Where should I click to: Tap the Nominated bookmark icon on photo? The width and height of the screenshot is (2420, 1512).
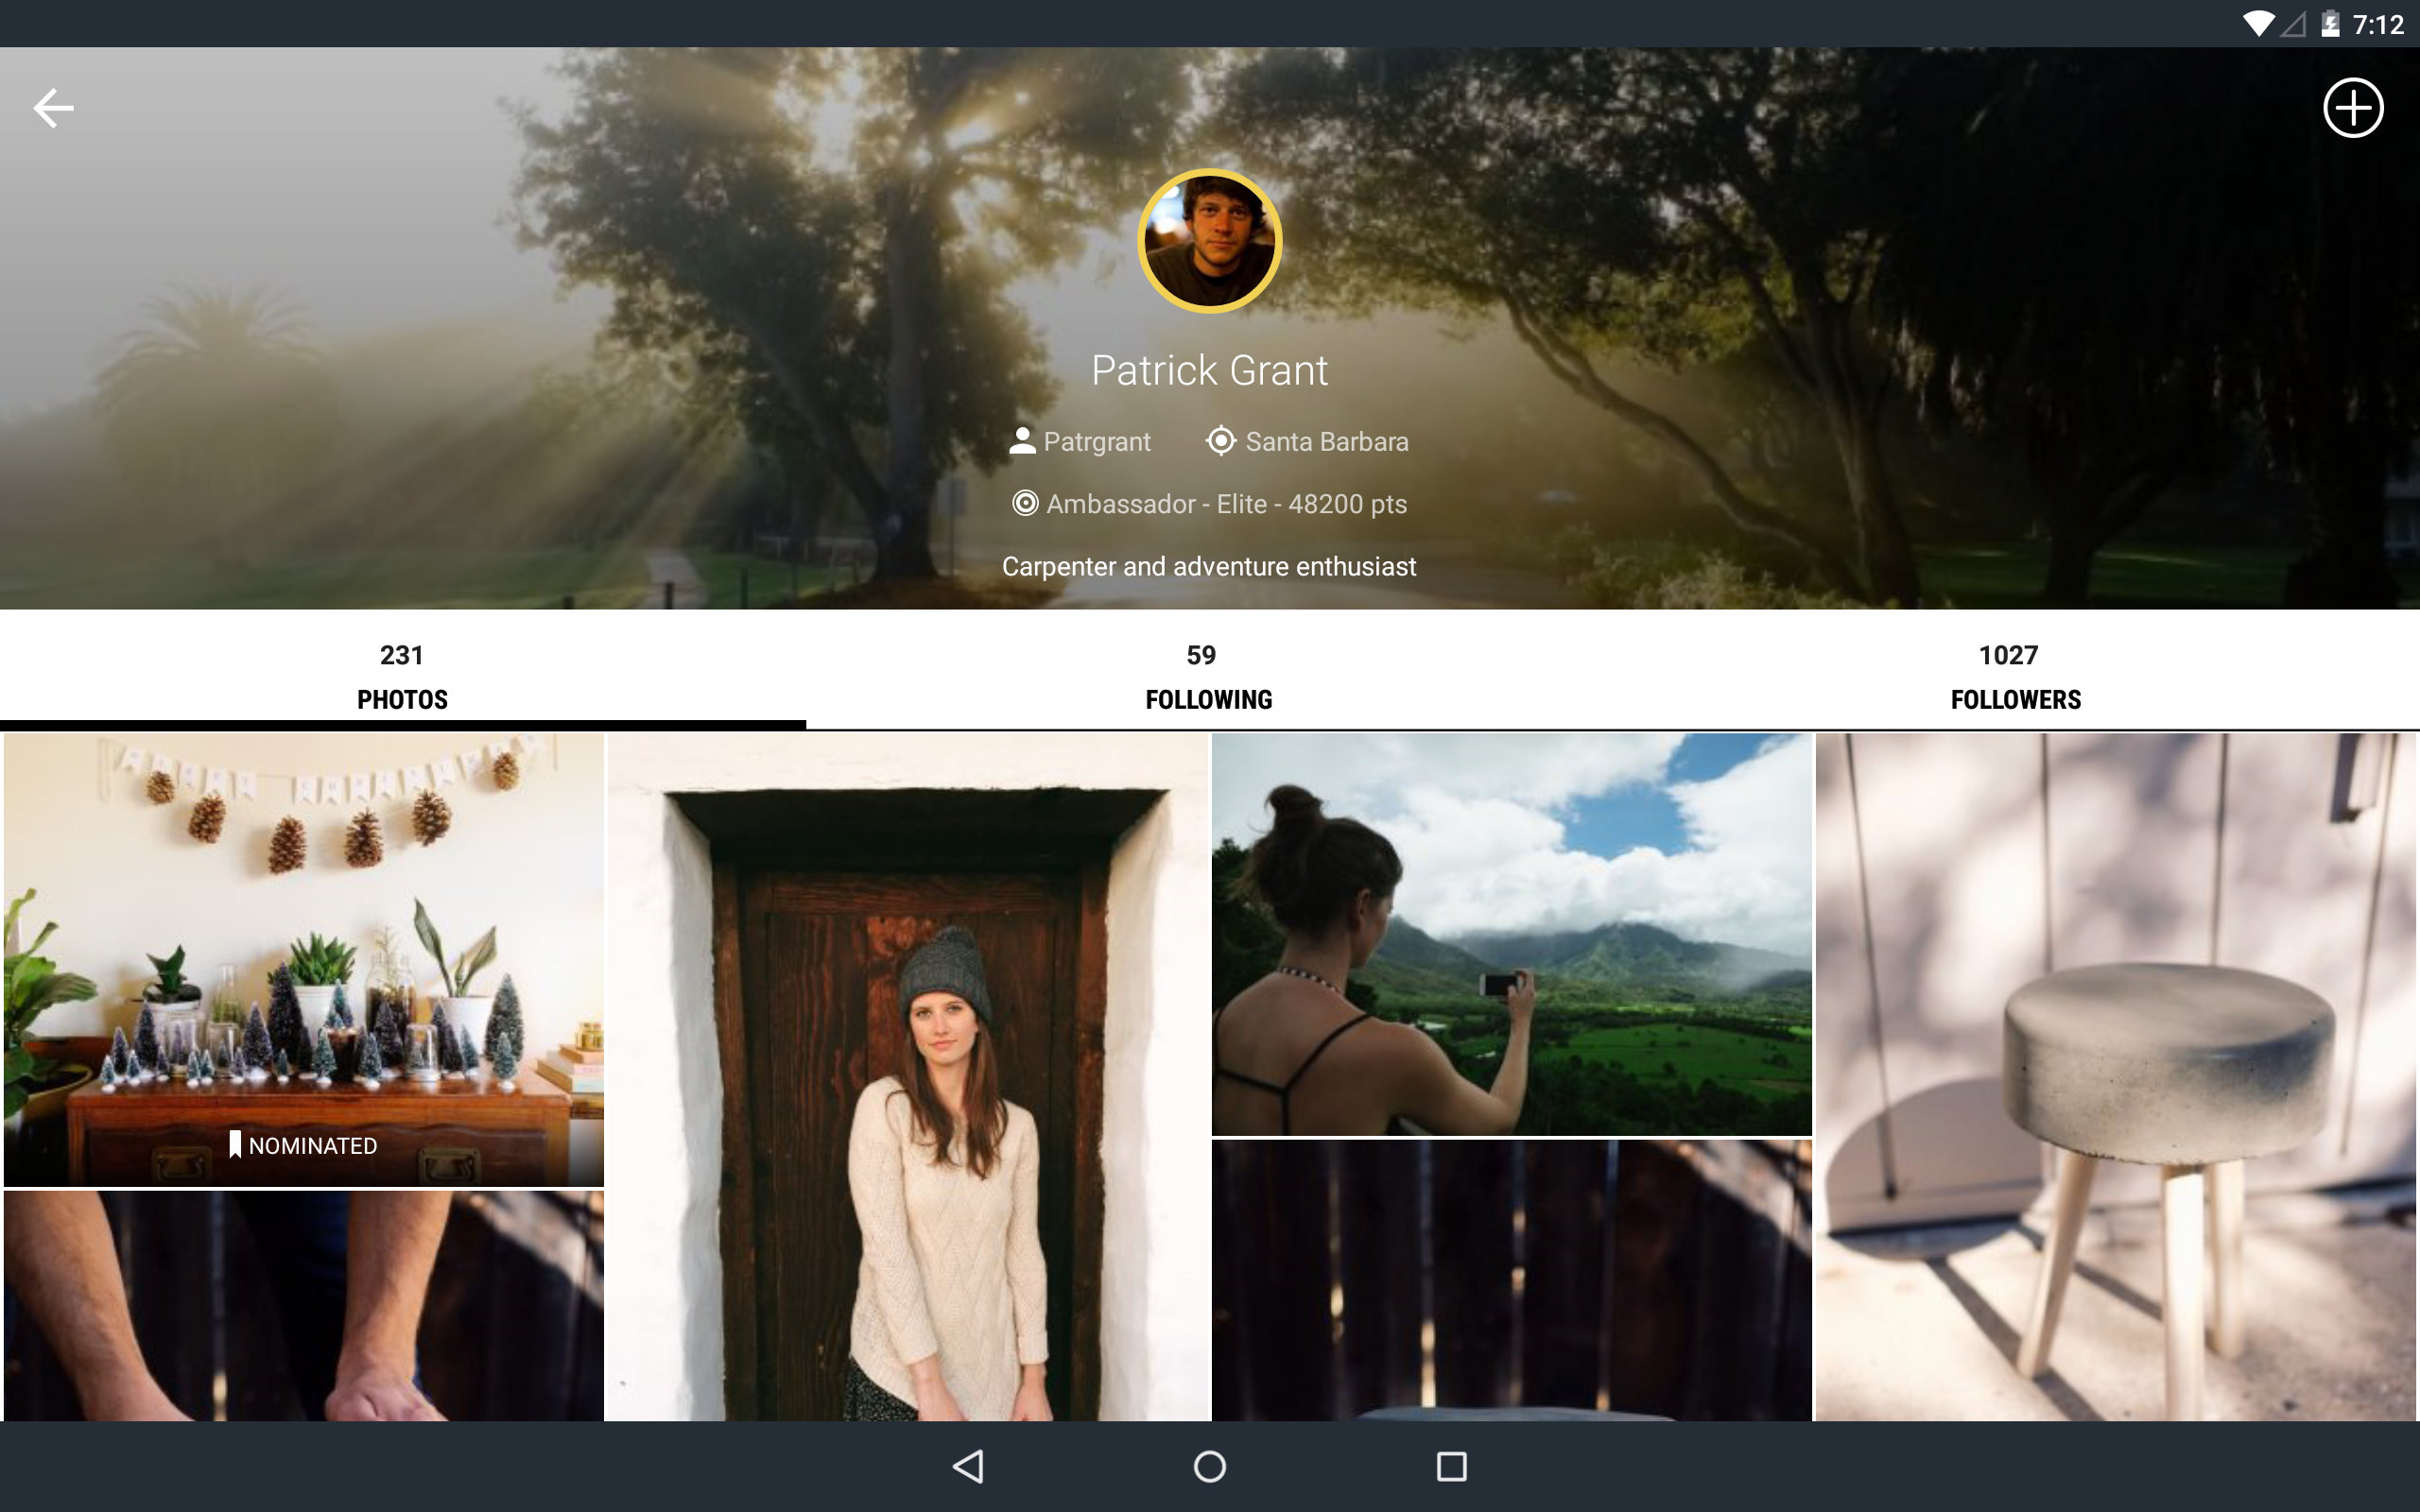coord(236,1145)
